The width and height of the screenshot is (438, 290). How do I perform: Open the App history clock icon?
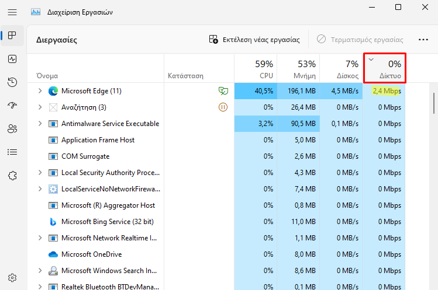tap(12, 82)
